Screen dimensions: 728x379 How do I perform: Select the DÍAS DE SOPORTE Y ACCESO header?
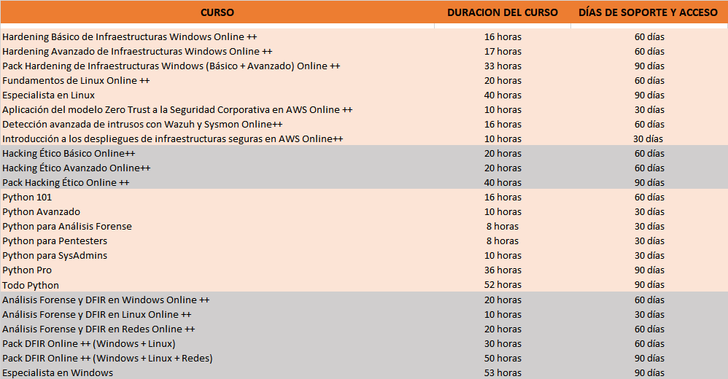648,12
